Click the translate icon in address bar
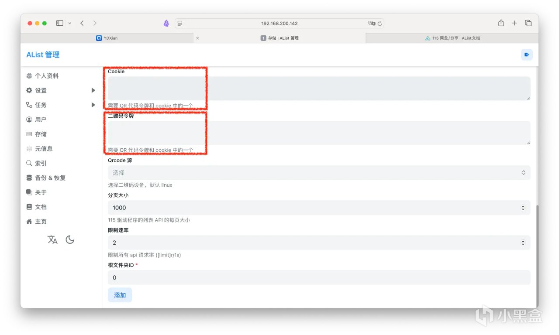The image size is (559, 335). click(x=372, y=23)
